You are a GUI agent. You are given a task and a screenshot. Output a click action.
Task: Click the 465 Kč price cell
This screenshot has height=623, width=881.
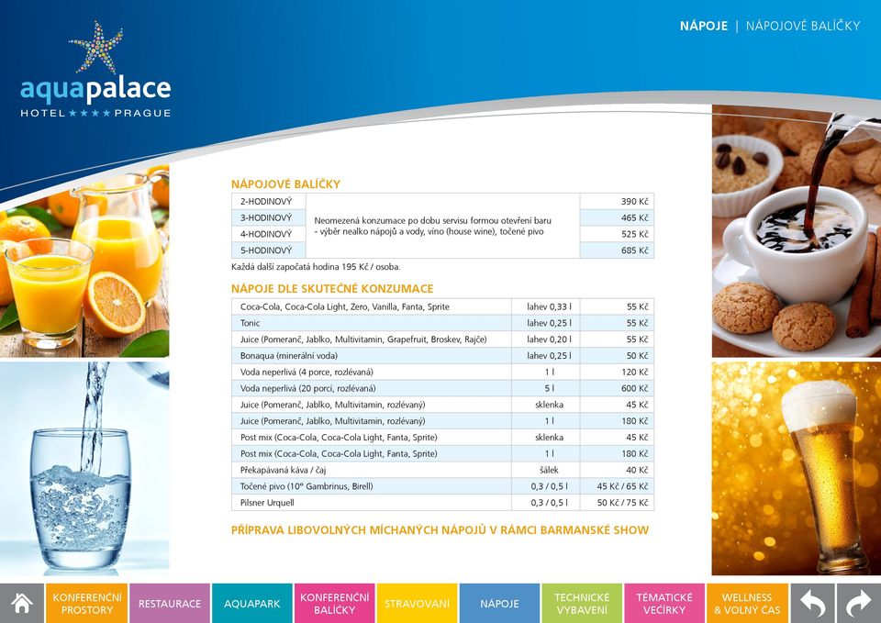pos(617,217)
